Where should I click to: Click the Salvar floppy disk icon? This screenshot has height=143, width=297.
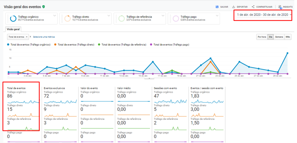click(x=217, y=7)
